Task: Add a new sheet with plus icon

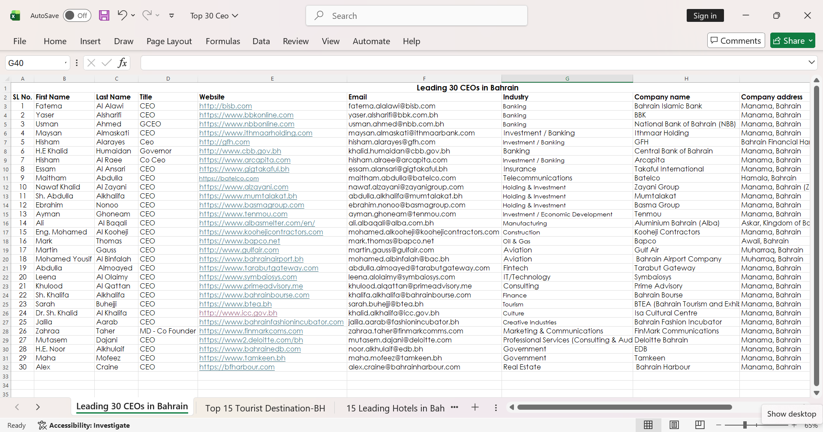Action: pyautogui.click(x=475, y=407)
